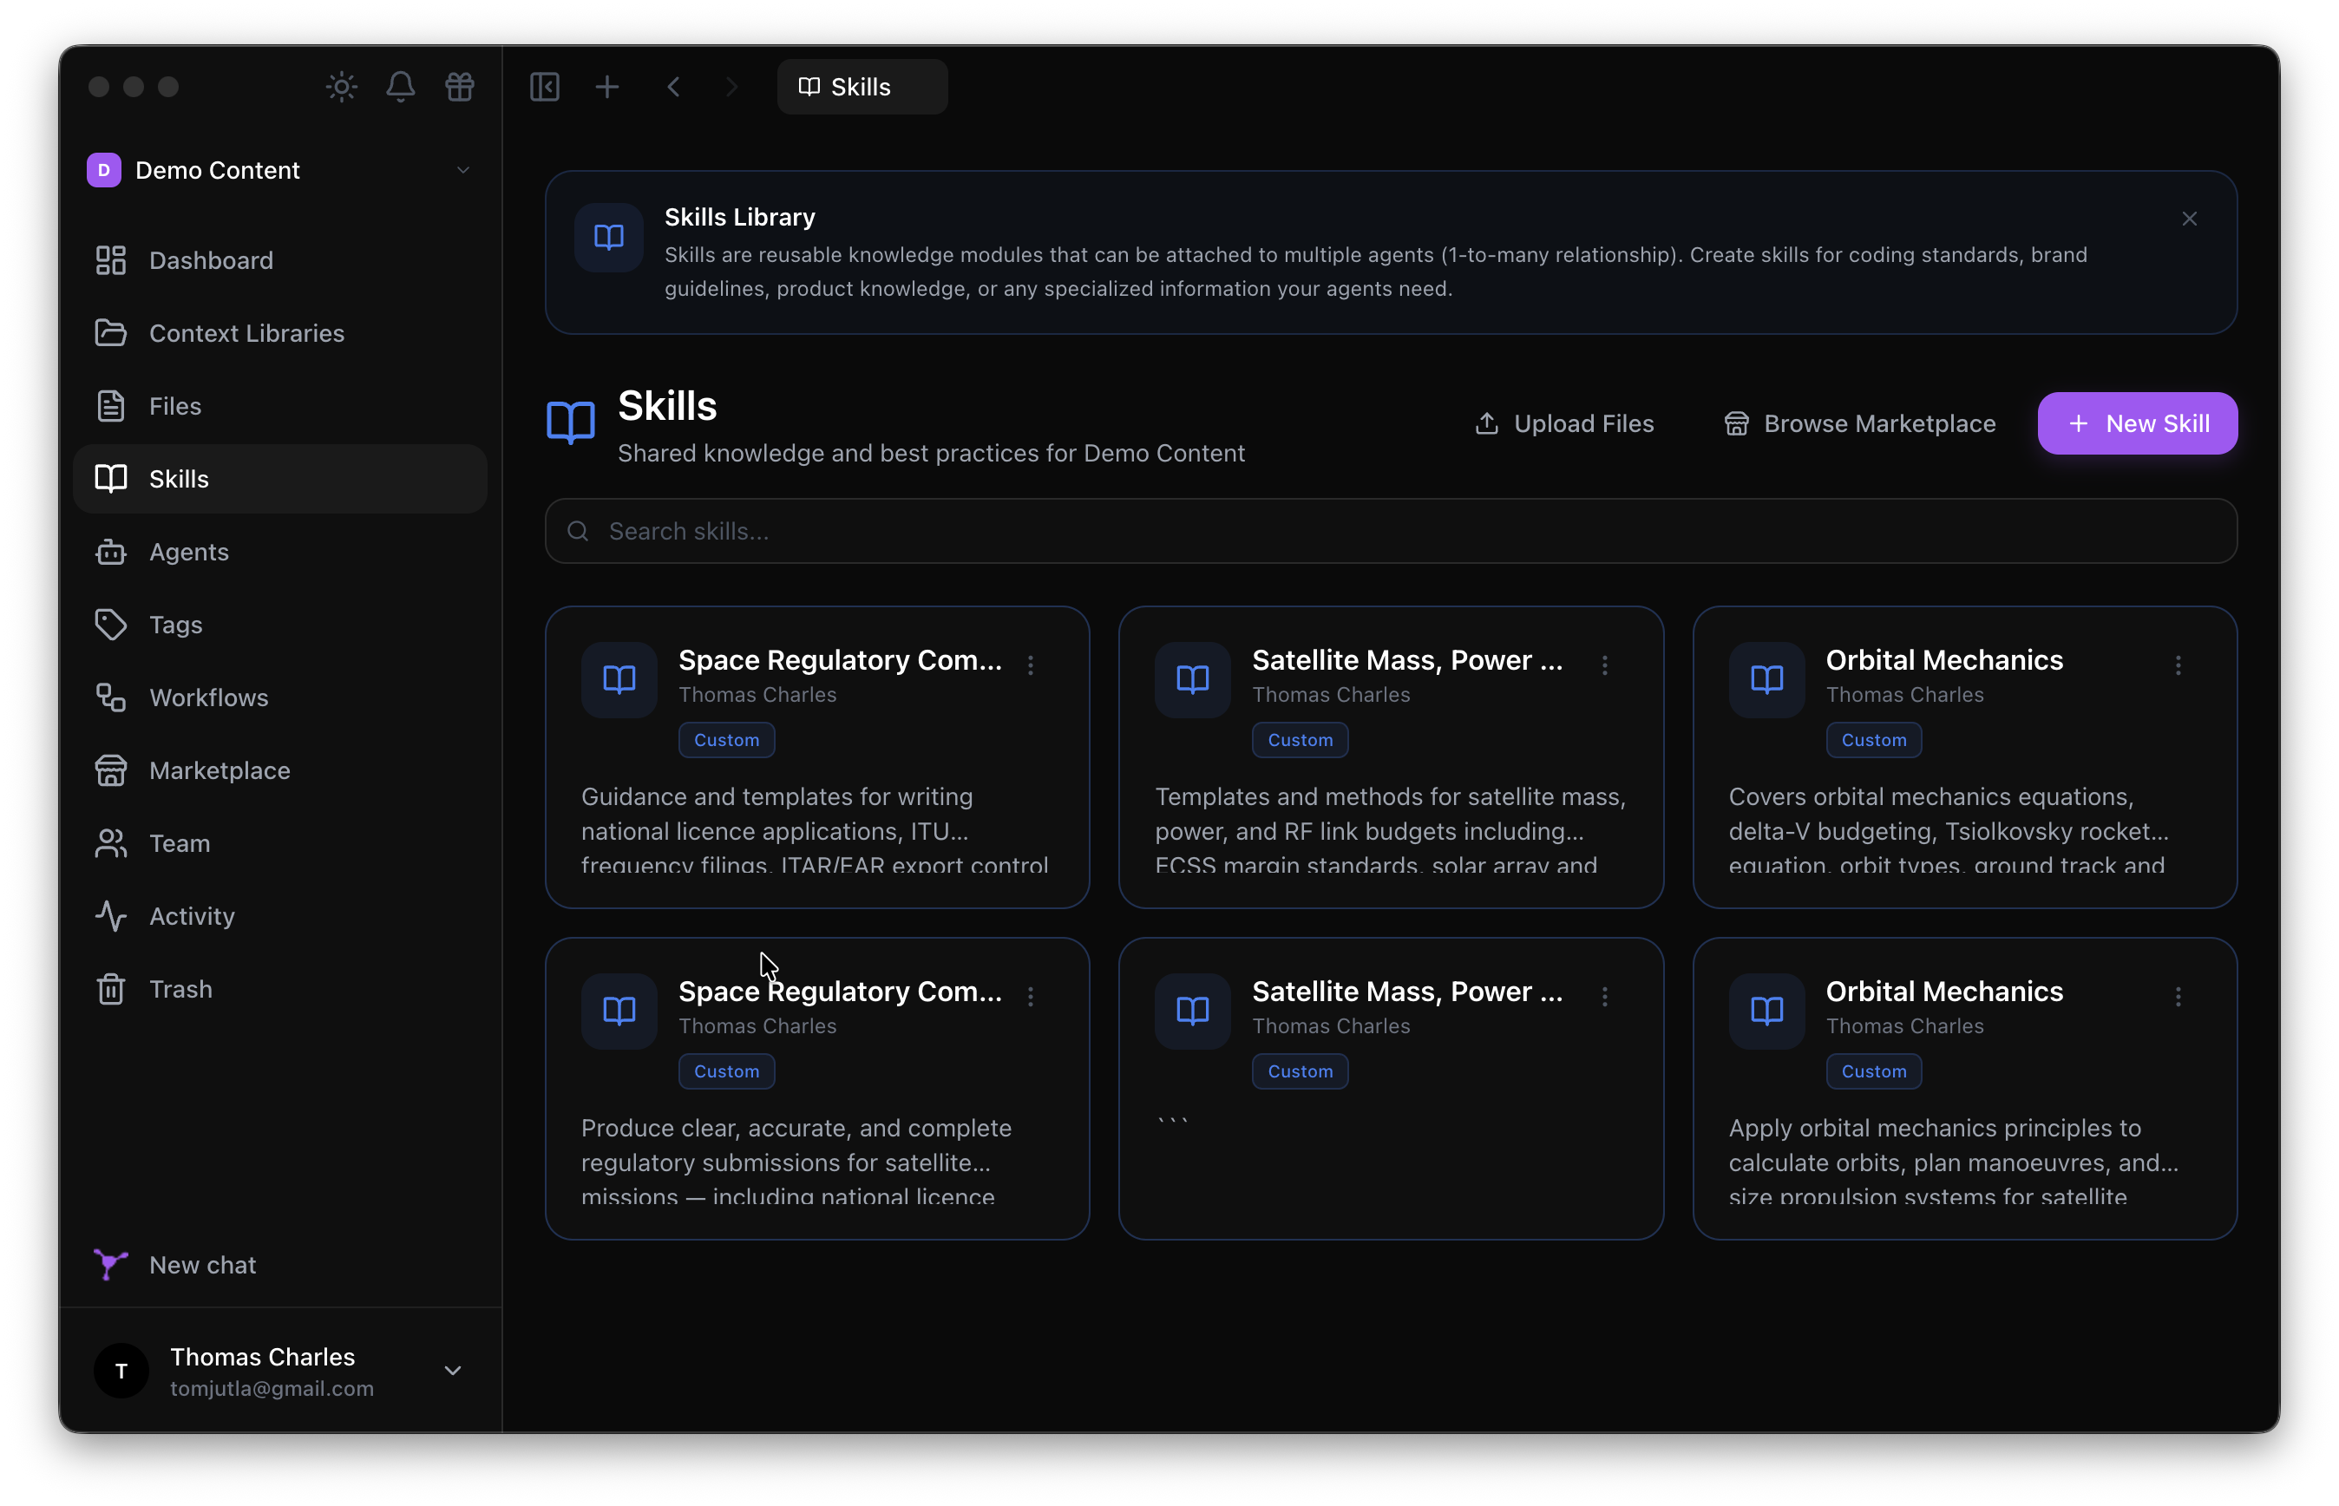Open options for first Space Regulatory card
Image resolution: width=2339 pixels, height=1506 pixels.
[1031, 665]
